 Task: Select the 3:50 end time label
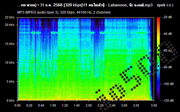[x=154, y=105]
